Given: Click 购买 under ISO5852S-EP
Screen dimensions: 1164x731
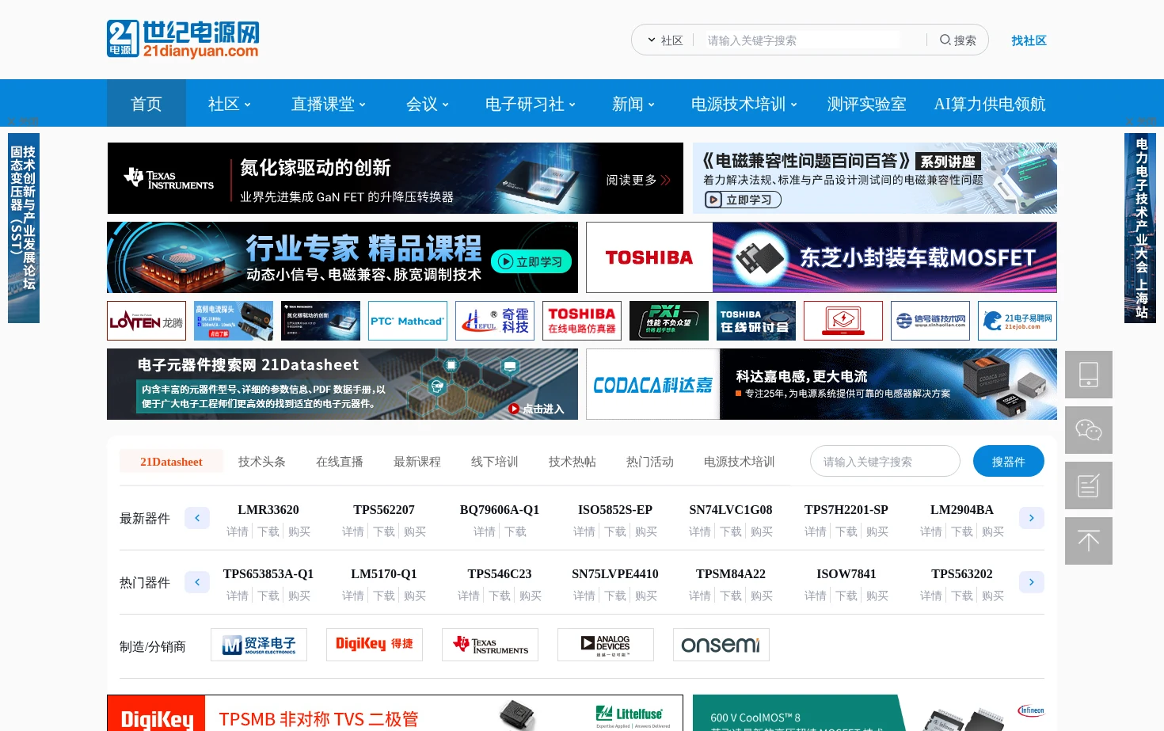Looking at the screenshot, I should [646, 531].
